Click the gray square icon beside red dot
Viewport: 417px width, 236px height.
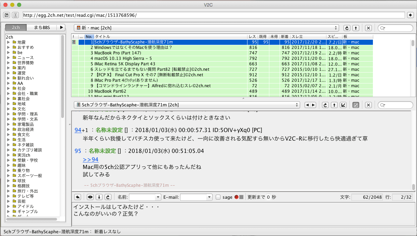coord(241,197)
